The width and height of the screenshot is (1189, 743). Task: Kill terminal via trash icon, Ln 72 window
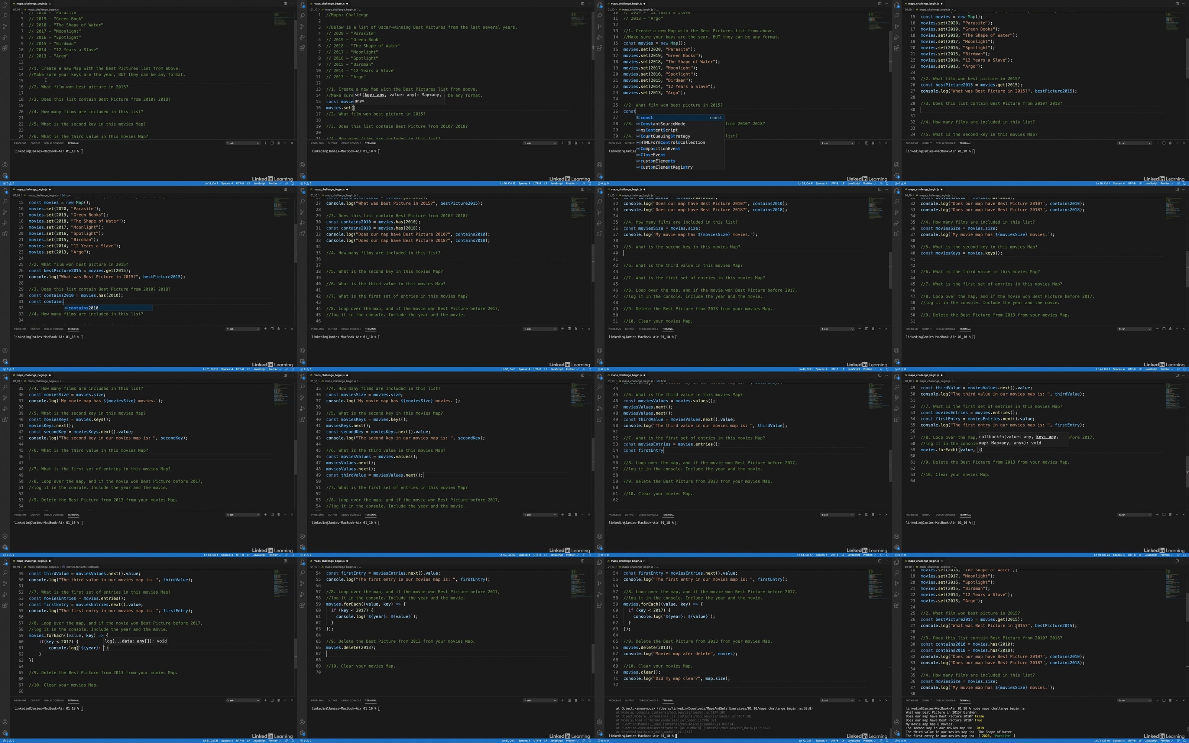coord(873,700)
